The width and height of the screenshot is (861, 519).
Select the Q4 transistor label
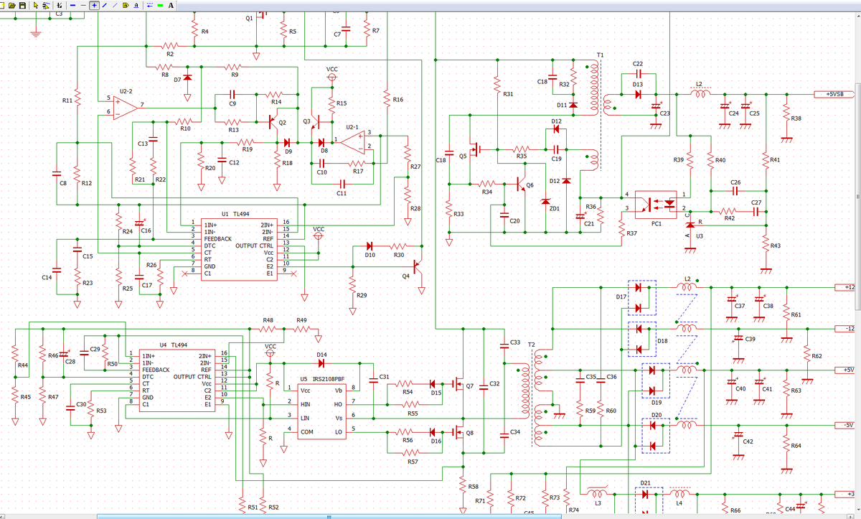pos(405,276)
